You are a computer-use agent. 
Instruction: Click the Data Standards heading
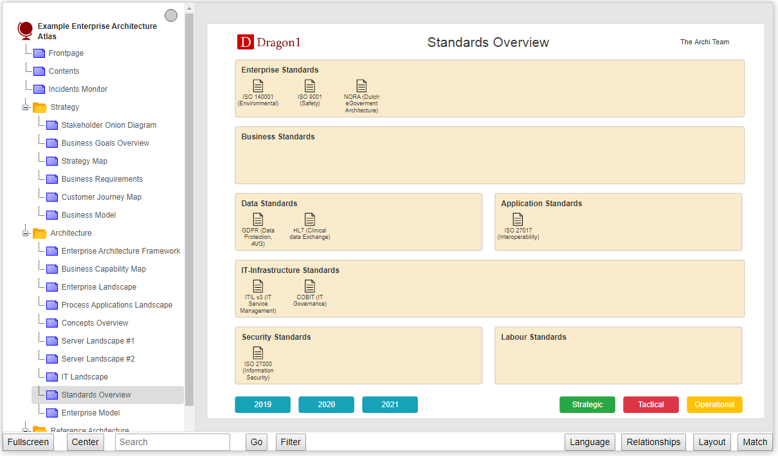tap(269, 204)
